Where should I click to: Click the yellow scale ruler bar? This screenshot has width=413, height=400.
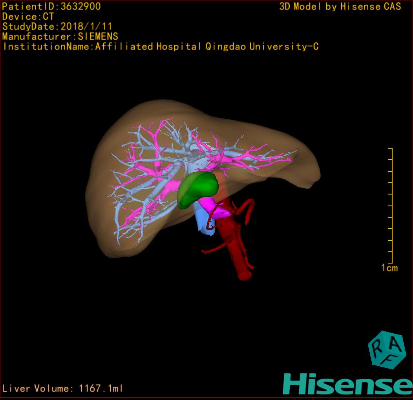[391, 206]
